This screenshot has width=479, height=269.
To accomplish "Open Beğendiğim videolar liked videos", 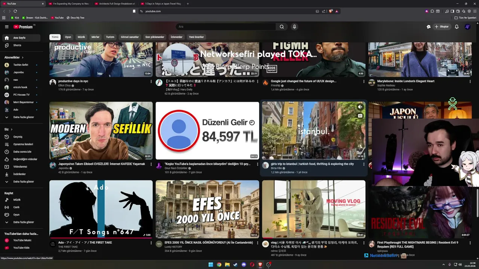I will pos(22,159).
